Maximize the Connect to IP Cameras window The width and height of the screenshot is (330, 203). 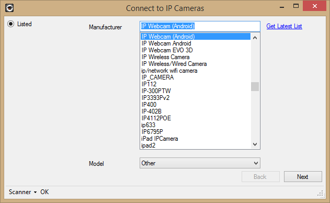296,6
